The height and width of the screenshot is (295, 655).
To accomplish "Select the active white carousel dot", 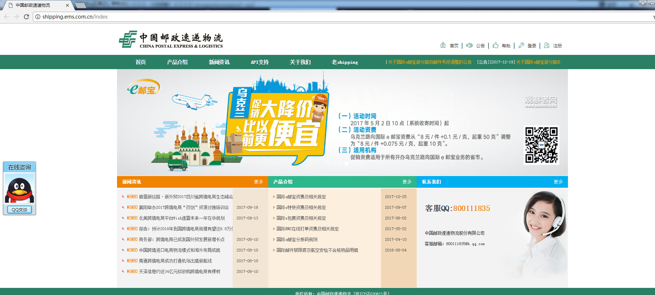I will 346,164.
